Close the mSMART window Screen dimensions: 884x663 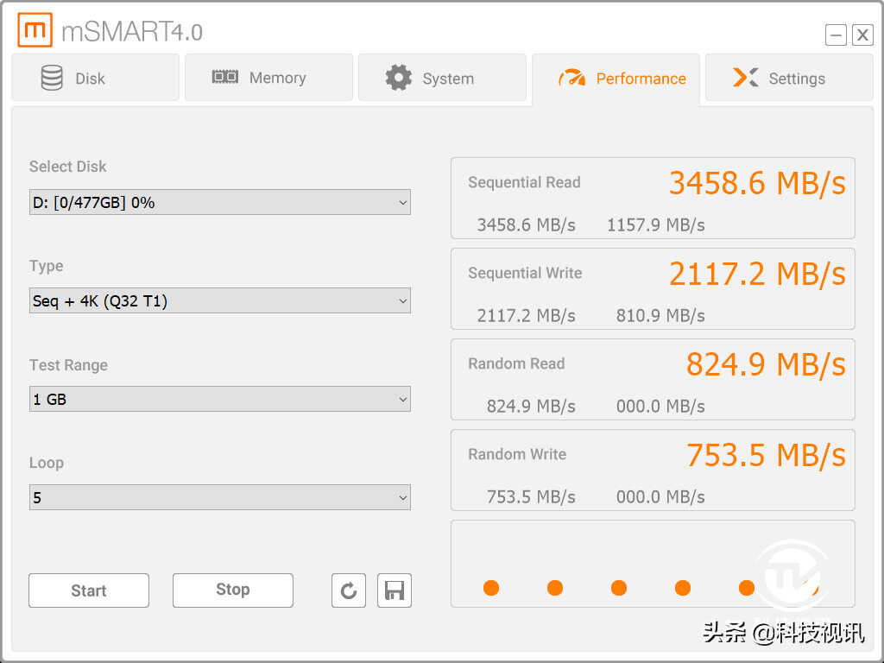click(862, 35)
